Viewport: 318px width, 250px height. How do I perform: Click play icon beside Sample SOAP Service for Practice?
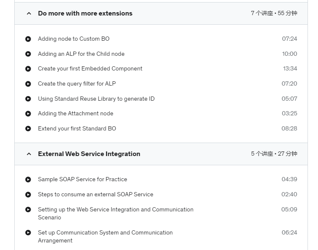28,180
